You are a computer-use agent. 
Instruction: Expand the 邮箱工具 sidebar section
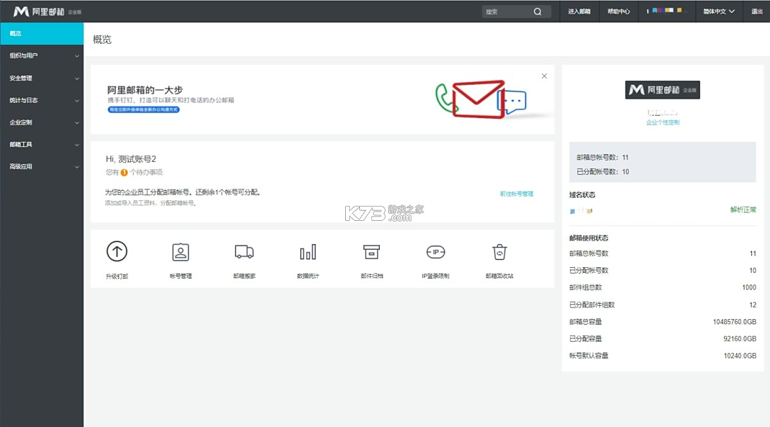pyautogui.click(x=42, y=144)
